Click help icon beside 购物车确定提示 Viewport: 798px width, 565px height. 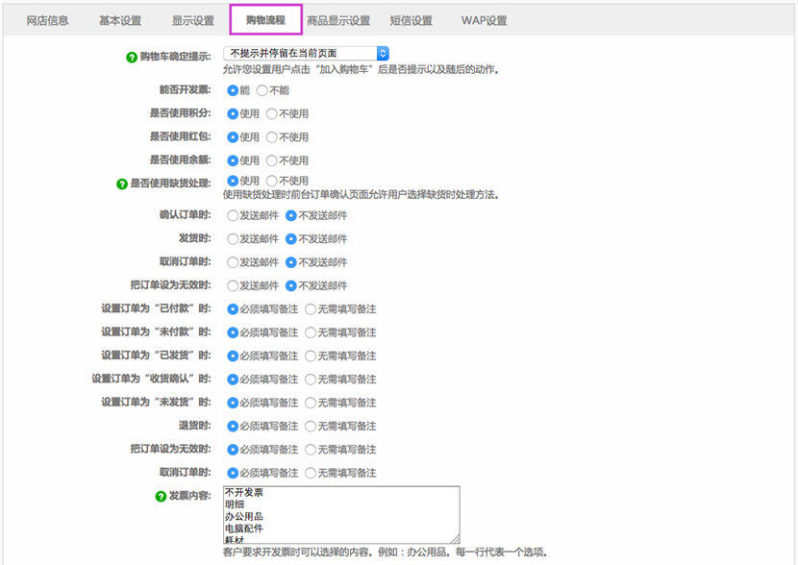point(132,58)
